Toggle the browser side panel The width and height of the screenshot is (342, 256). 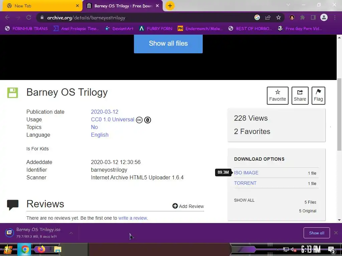[313, 17]
